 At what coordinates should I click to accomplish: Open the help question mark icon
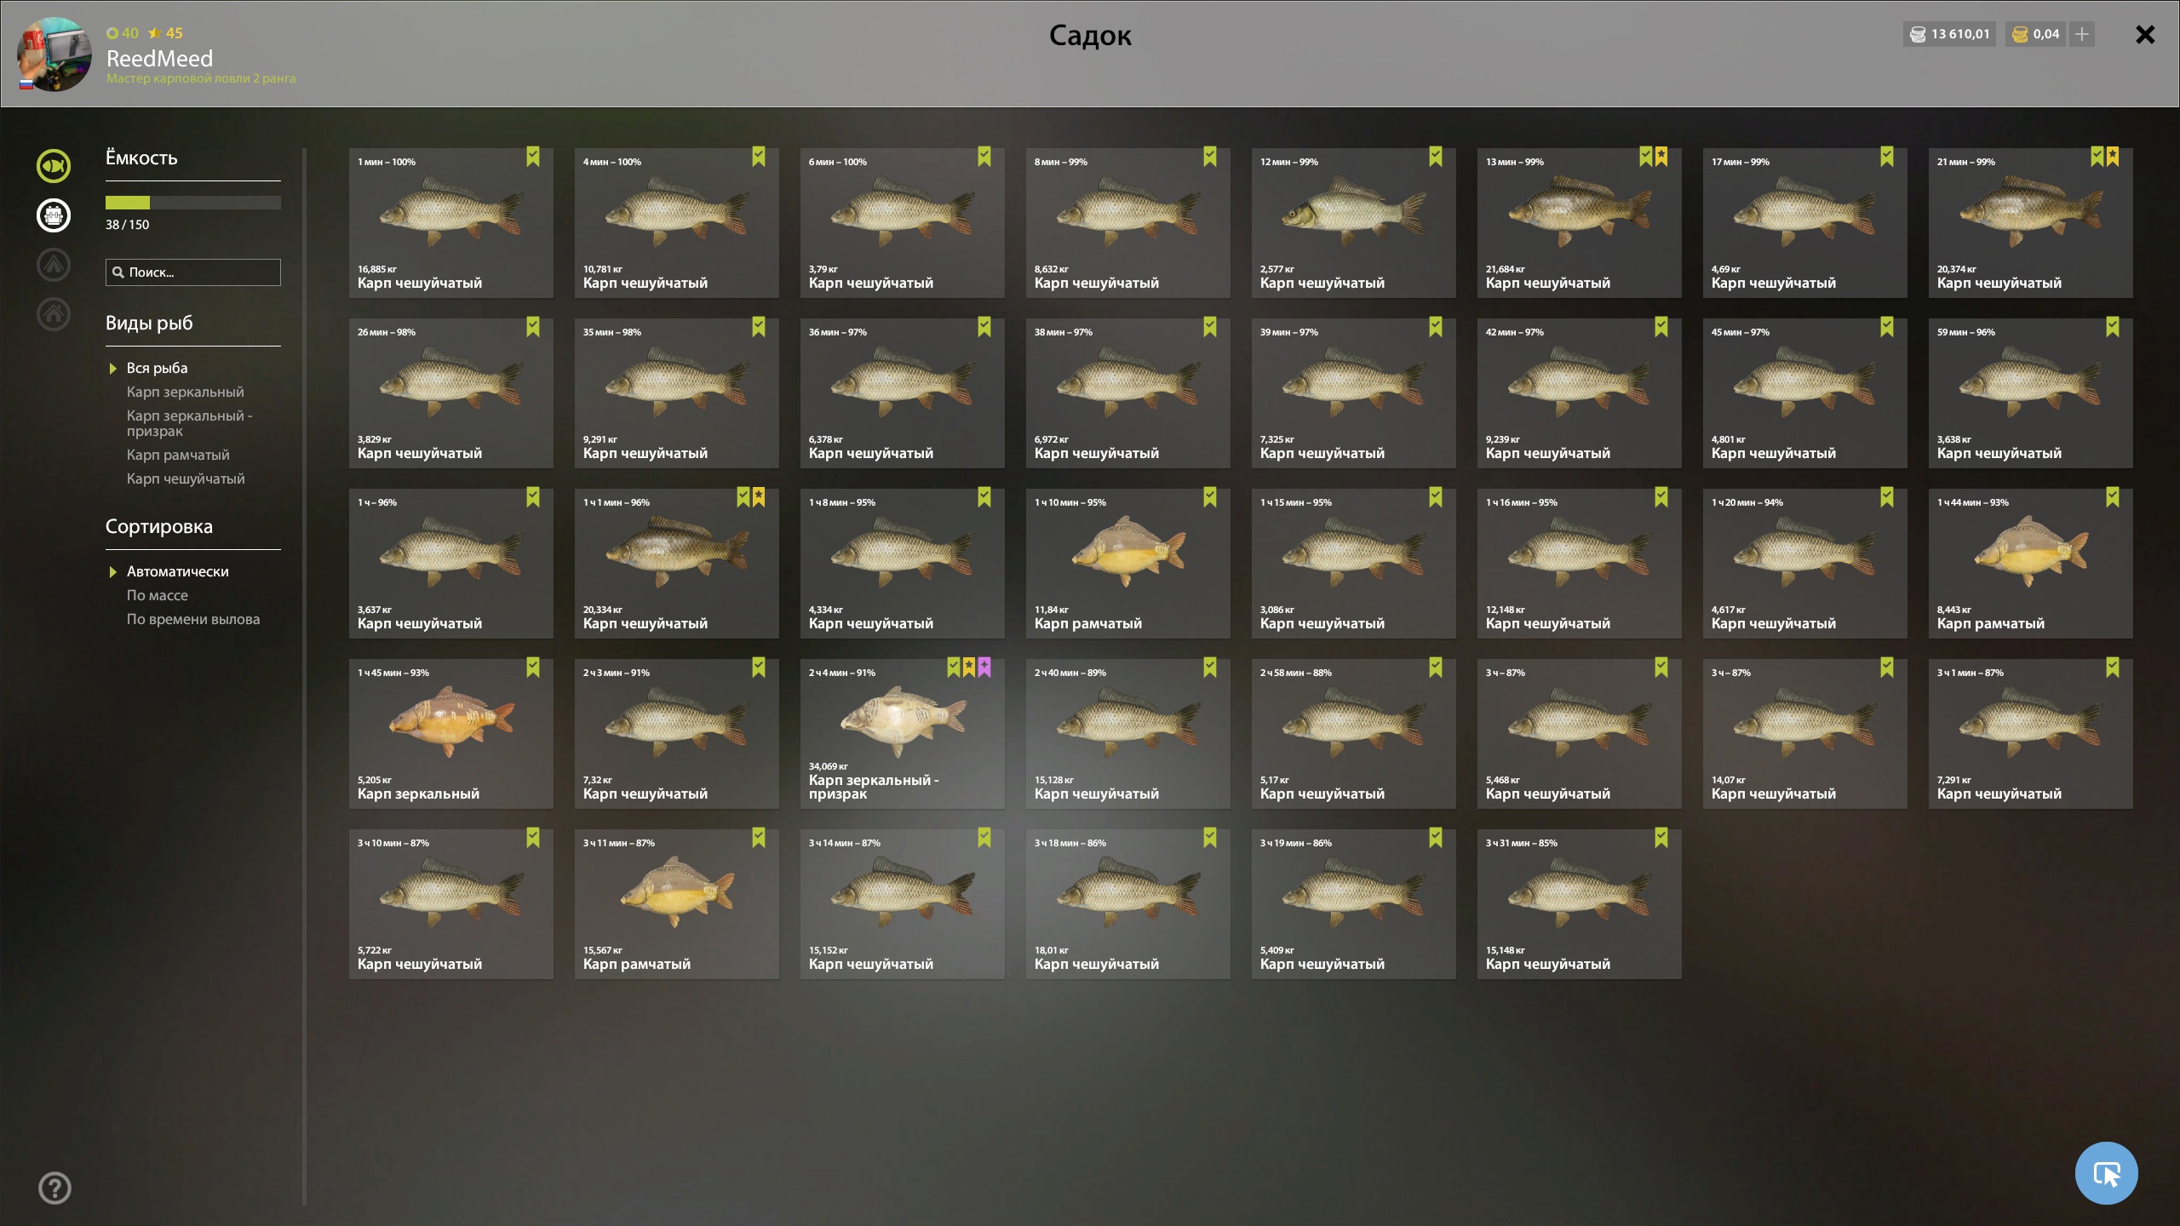point(55,1188)
